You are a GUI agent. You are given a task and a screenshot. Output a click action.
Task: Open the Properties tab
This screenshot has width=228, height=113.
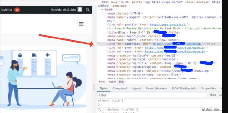[209, 88]
